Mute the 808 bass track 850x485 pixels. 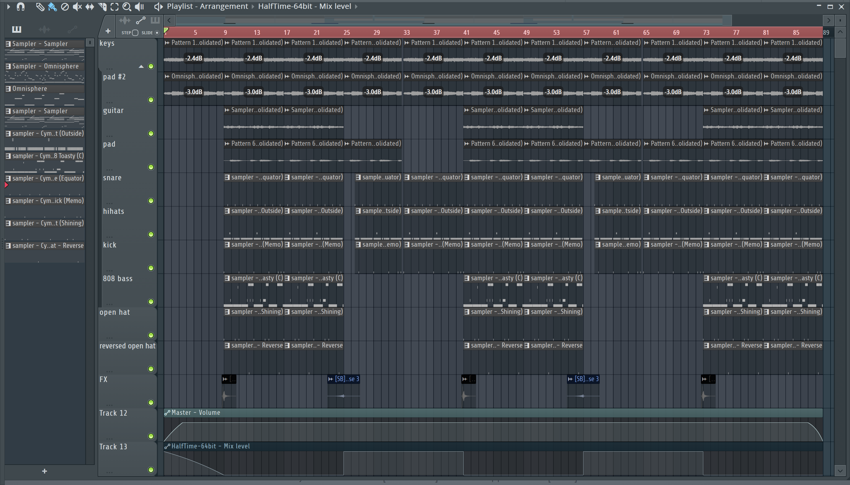click(x=151, y=302)
